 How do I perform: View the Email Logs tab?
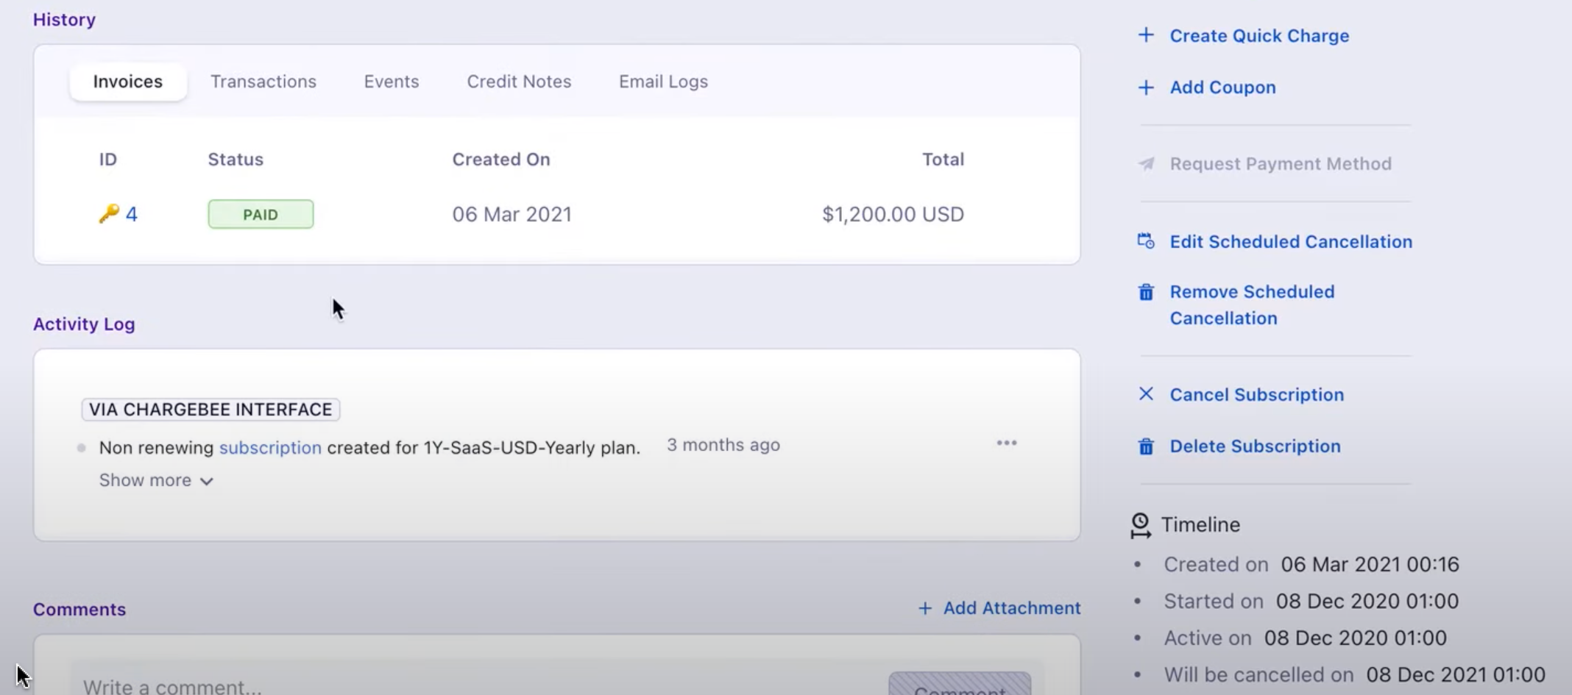tap(663, 82)
